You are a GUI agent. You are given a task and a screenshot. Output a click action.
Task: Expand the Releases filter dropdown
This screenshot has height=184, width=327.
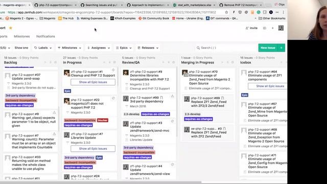click(x=148, y=48)
